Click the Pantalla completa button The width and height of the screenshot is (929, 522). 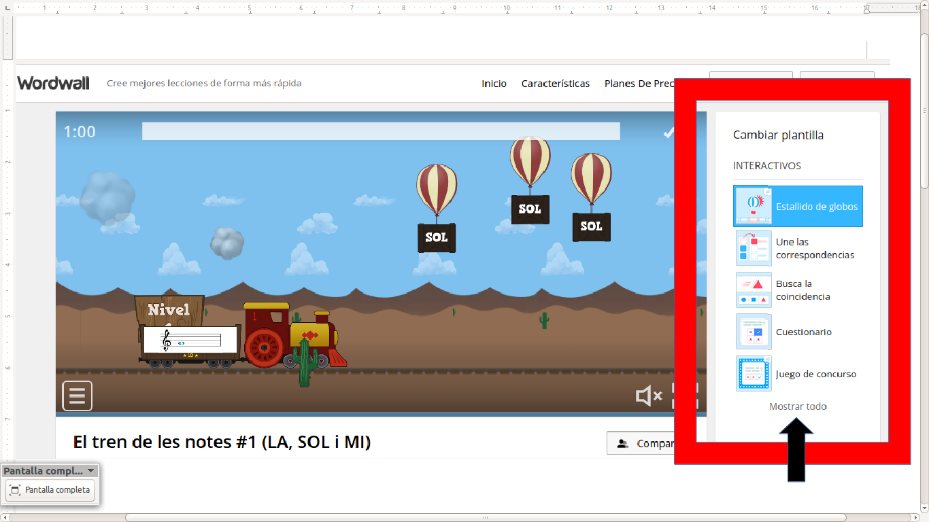tap(50, 490)
